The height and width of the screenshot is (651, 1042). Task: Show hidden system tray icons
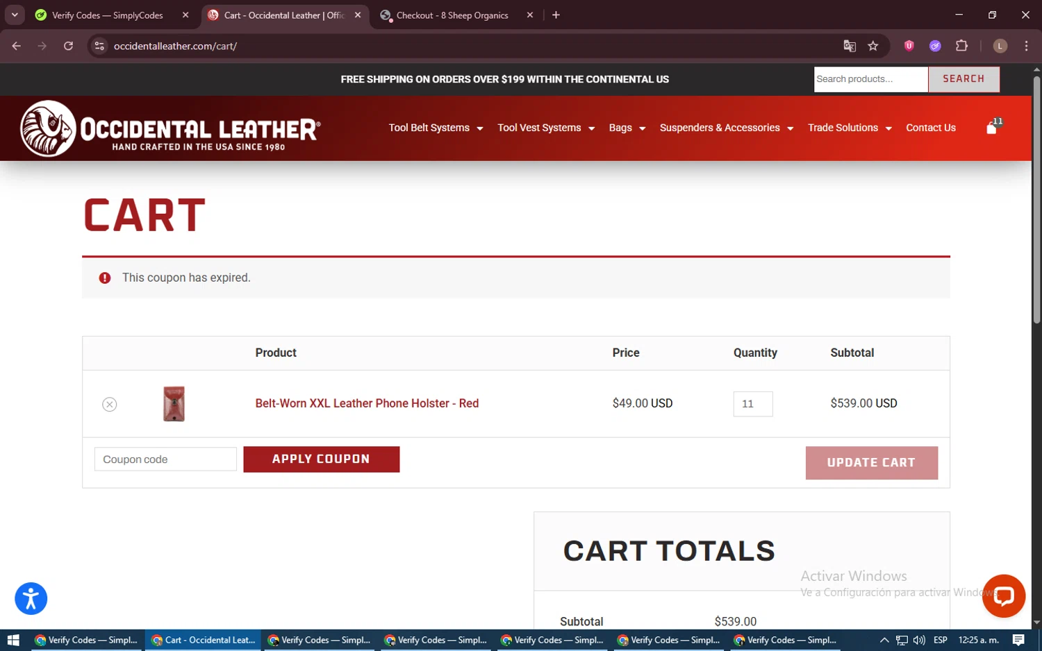tap(884, 640)
